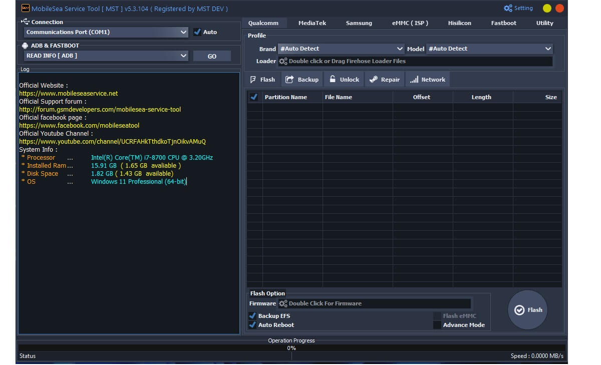Click the round Flash button

click(528, 310)
